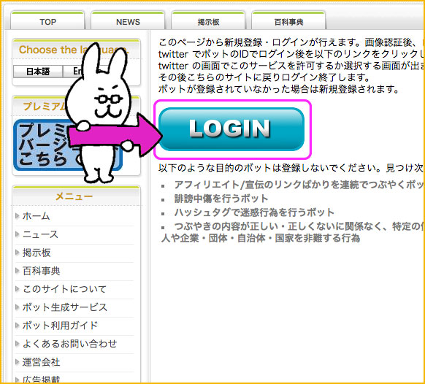Click text ハッシュタグで迷惑行為を行うボット
425x384 pixels.
pos(254,212)
